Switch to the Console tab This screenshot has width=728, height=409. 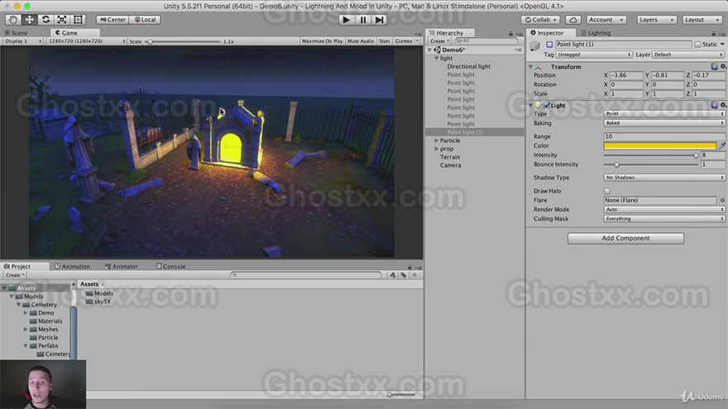click(x=171, y=266)
